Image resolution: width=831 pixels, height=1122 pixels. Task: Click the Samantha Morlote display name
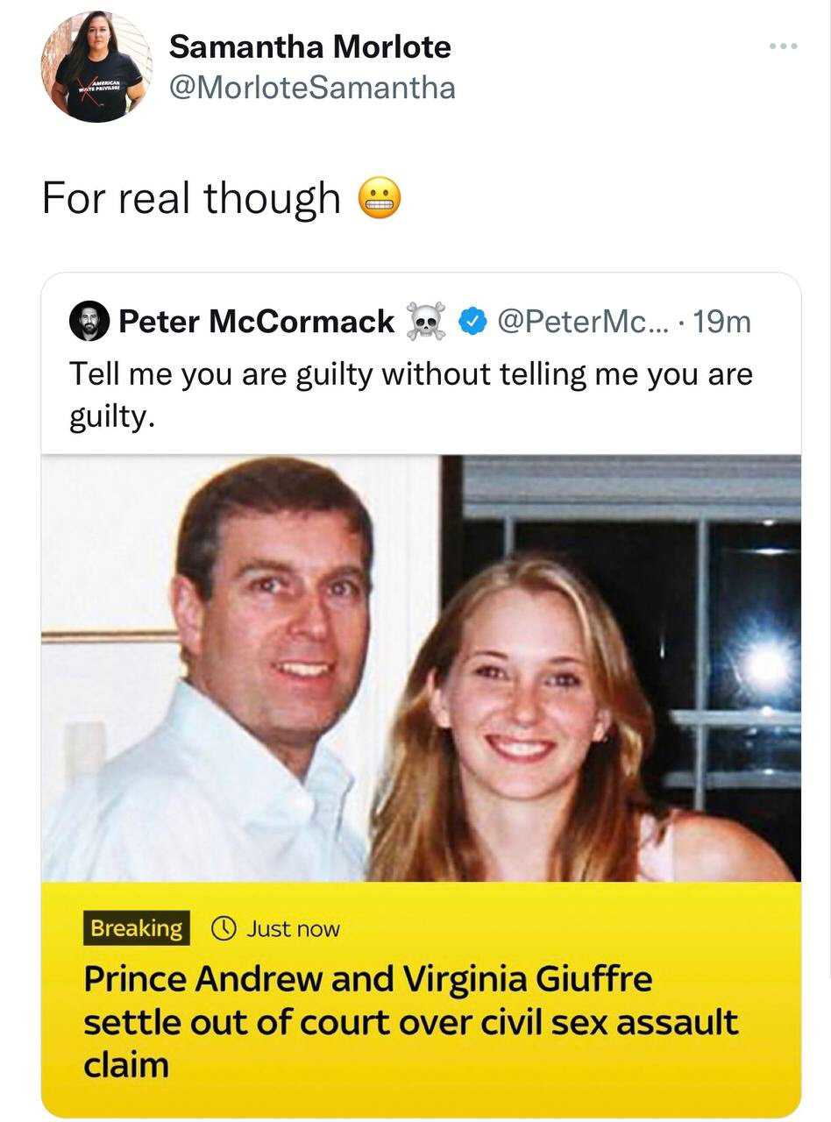pos(309,46)
